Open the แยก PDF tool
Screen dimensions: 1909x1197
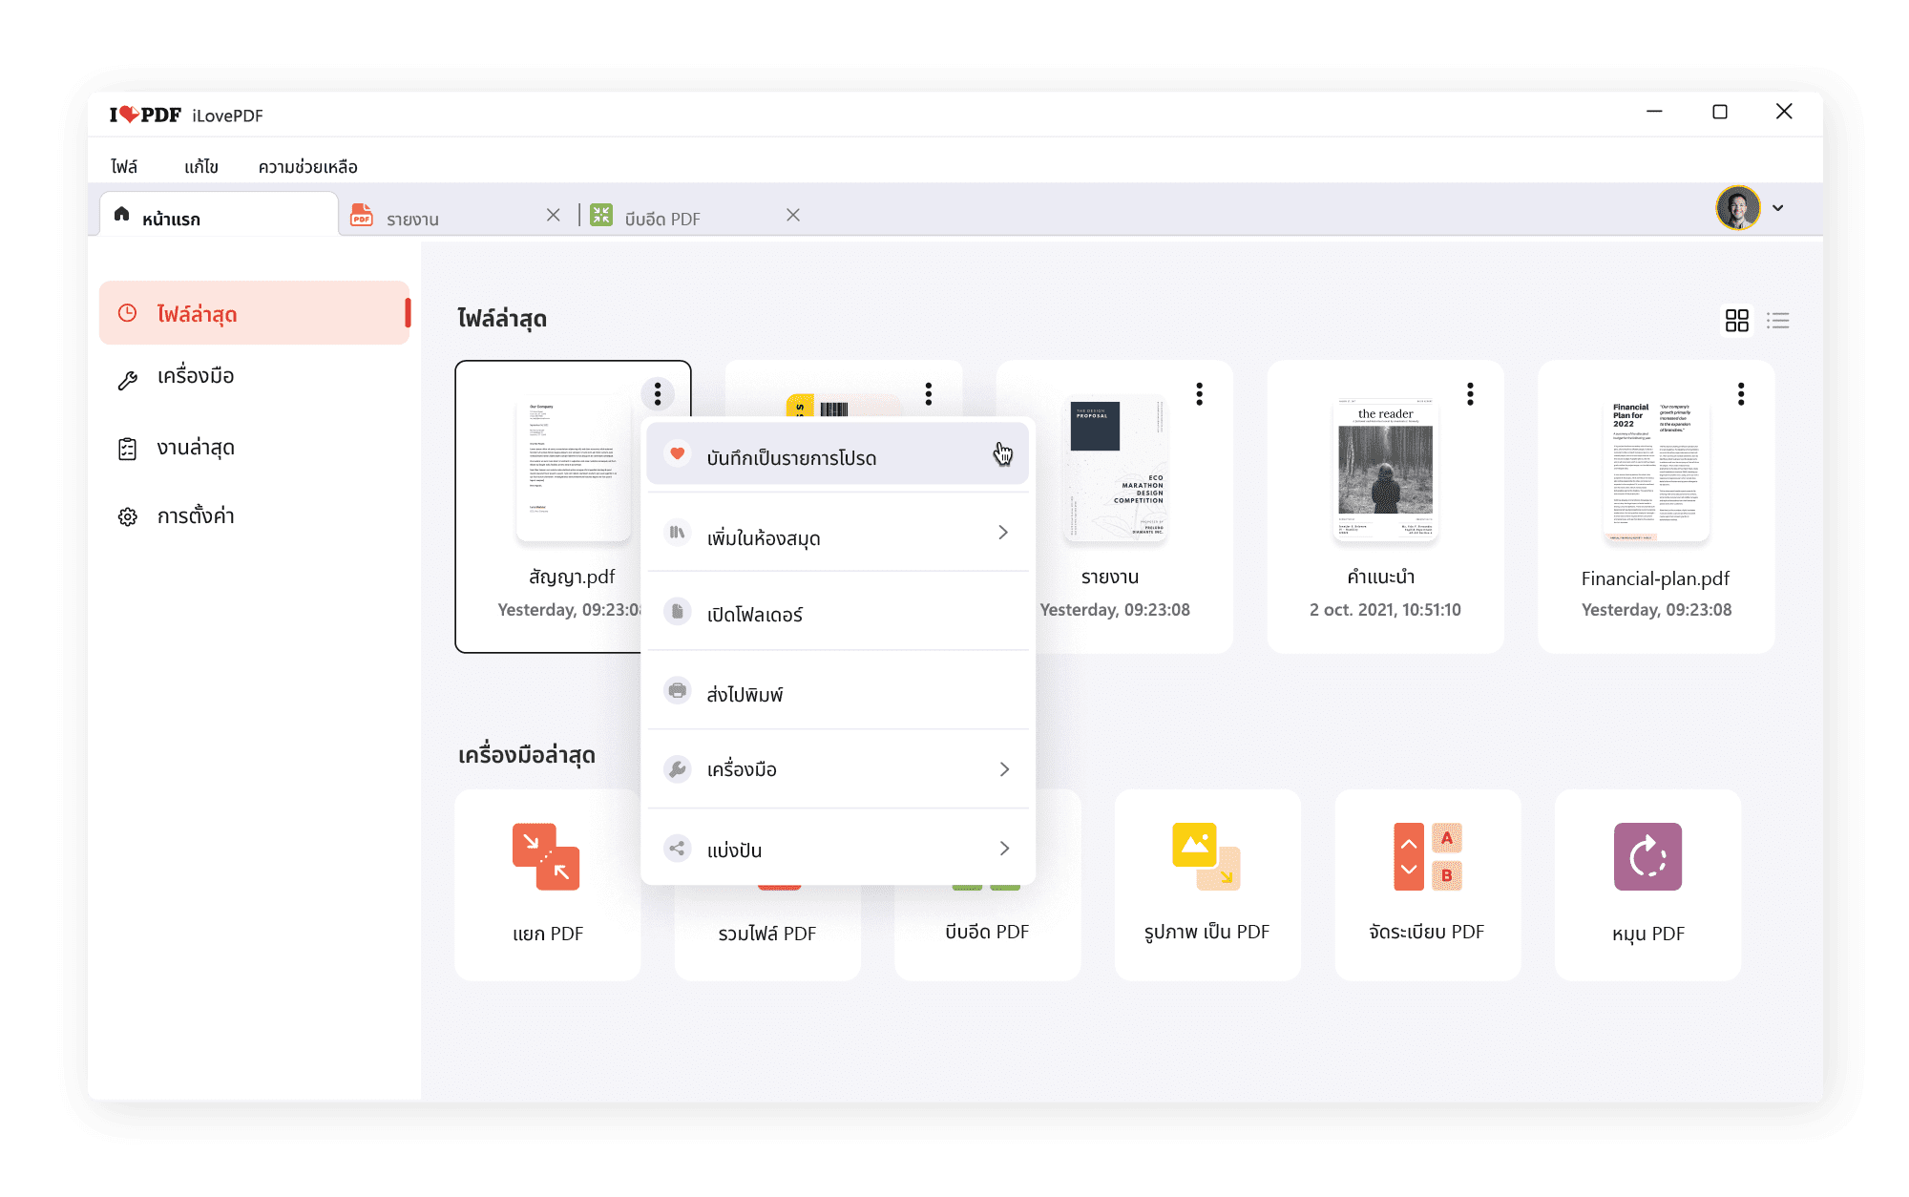[x=548, y=885]
